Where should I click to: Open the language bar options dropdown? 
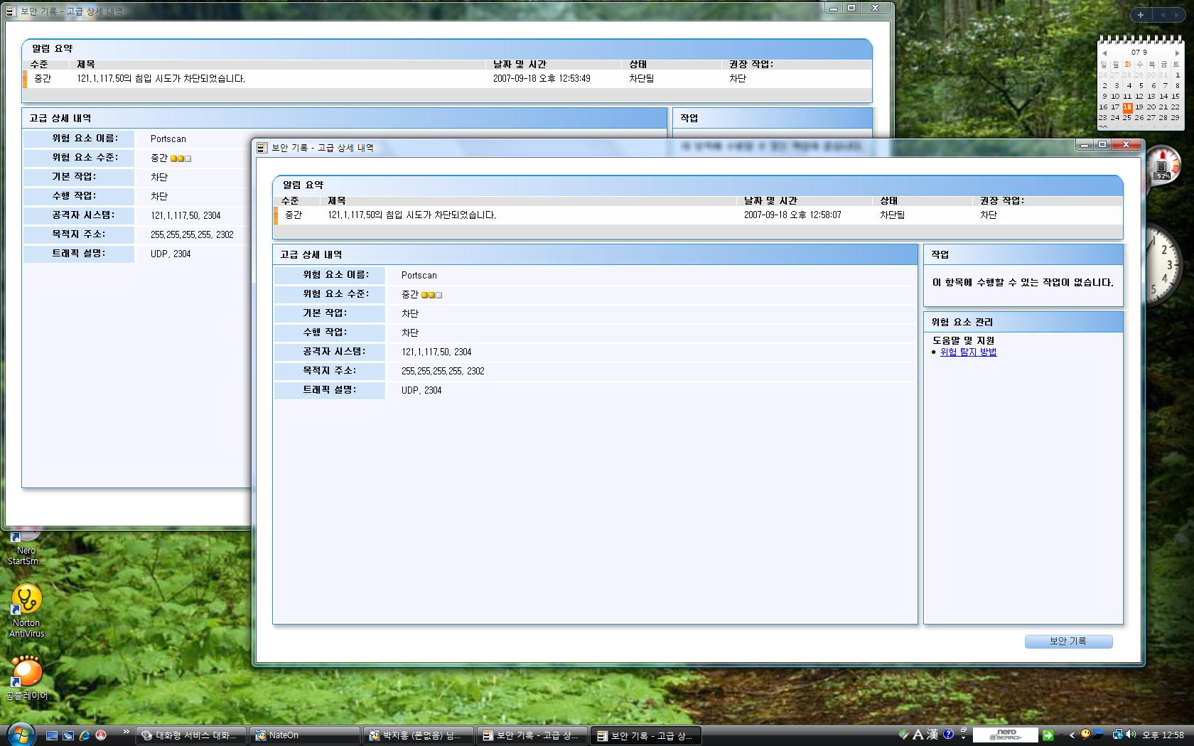pos(964,735)
